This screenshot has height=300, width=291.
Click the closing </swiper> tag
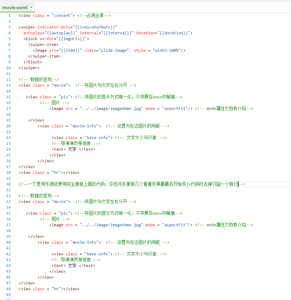coord(29,68)
